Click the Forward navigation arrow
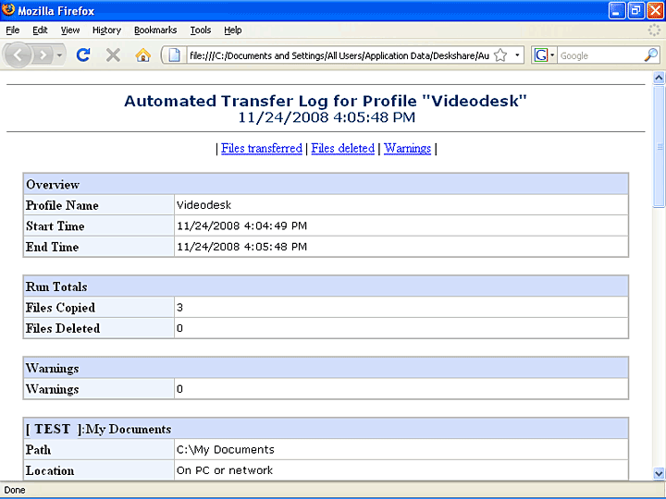 [x=43, y=55]
